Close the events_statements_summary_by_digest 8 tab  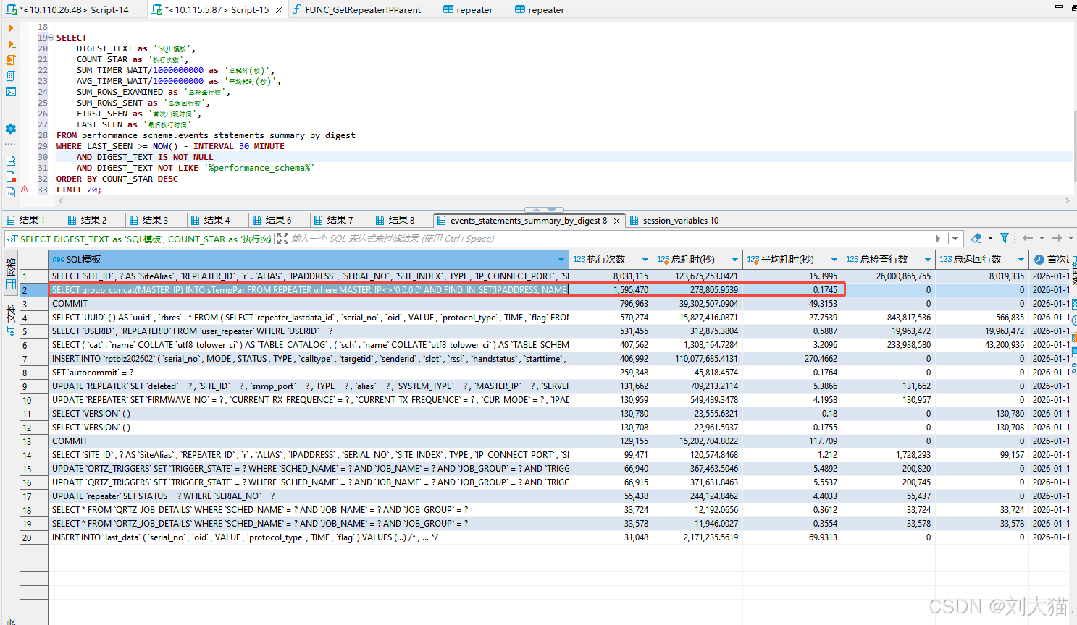617,221
